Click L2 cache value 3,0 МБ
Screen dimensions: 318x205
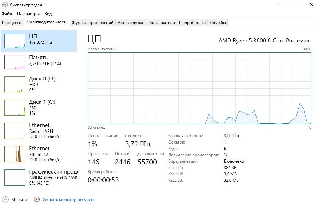pos(230,174)
